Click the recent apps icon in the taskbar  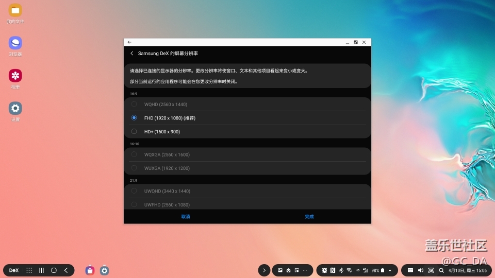pyautogui.click(x=41, y=270)
